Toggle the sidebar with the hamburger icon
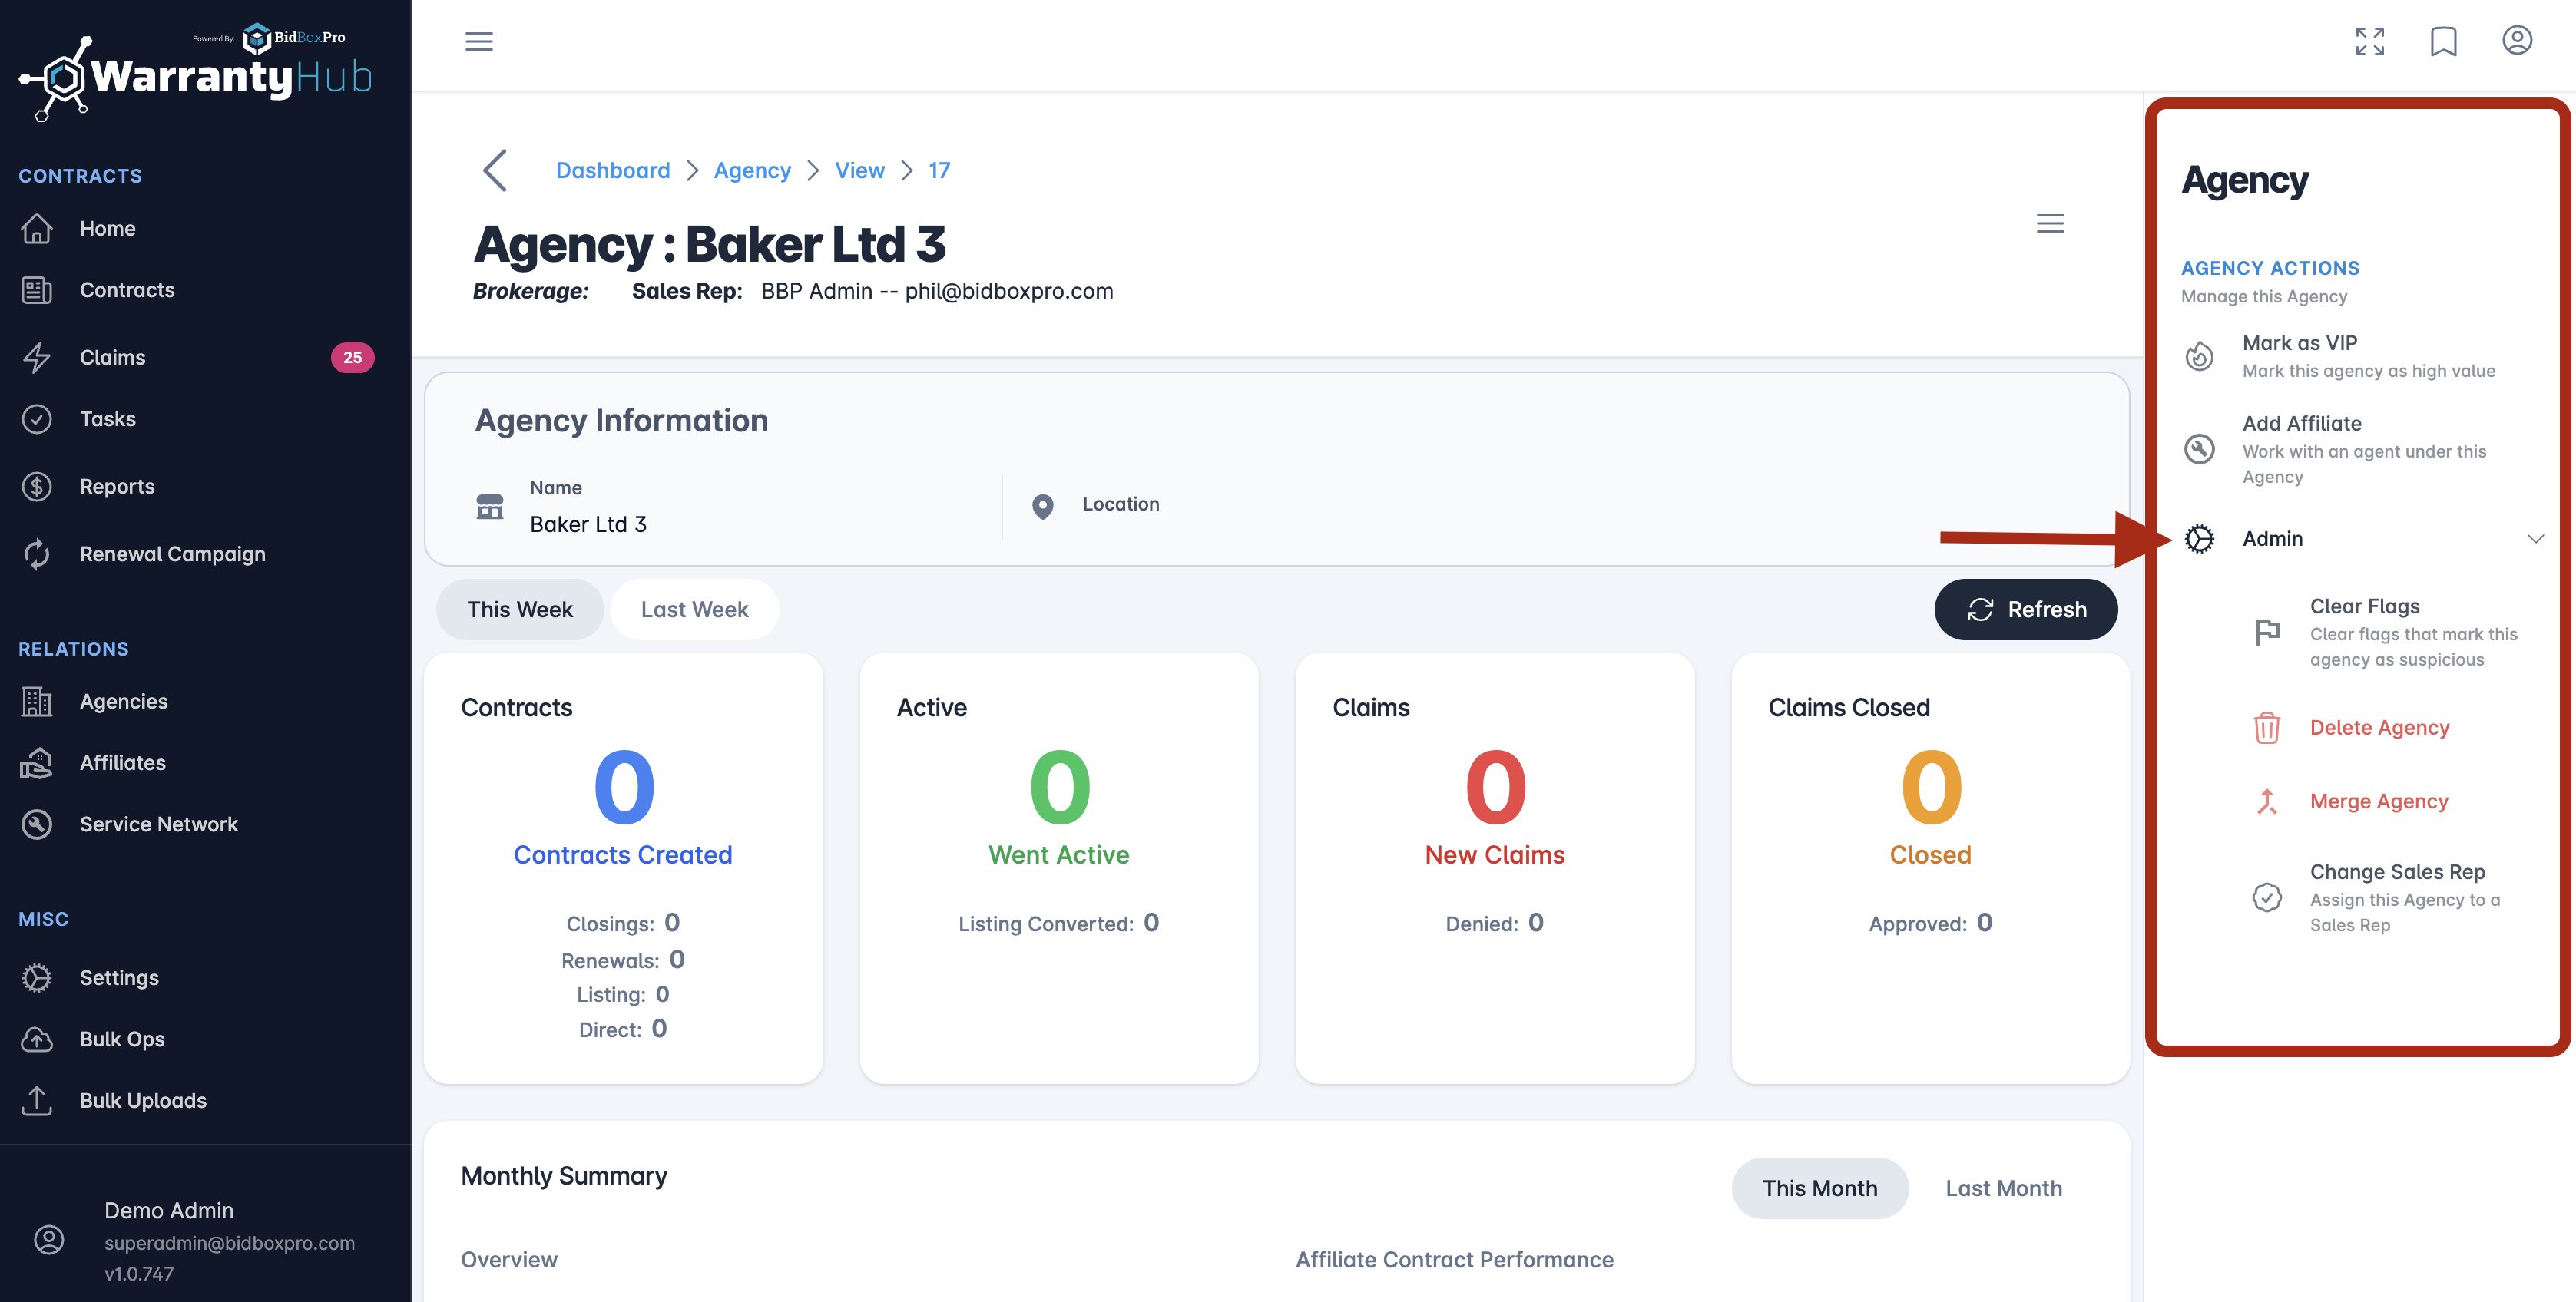Viewport: 2576px width, 1302px height. [x=479, y=41]
